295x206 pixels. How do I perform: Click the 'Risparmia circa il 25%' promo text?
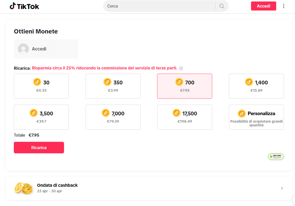click(105, 68)
